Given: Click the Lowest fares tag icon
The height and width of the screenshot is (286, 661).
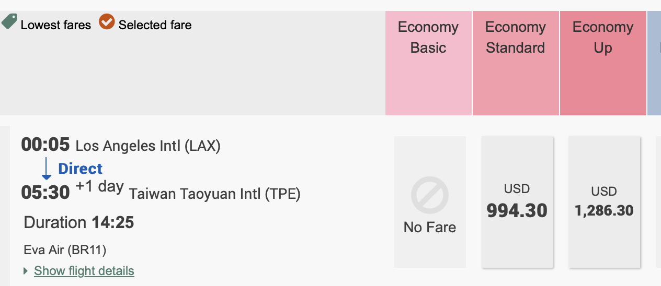Looking at the screenshot, I should click(9, 22).
